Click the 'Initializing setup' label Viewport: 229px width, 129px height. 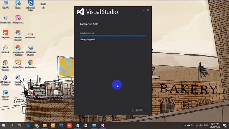(x=87, y=33)
